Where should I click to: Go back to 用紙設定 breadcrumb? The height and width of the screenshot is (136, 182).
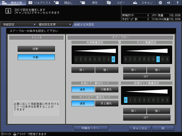tap(19, 25)
